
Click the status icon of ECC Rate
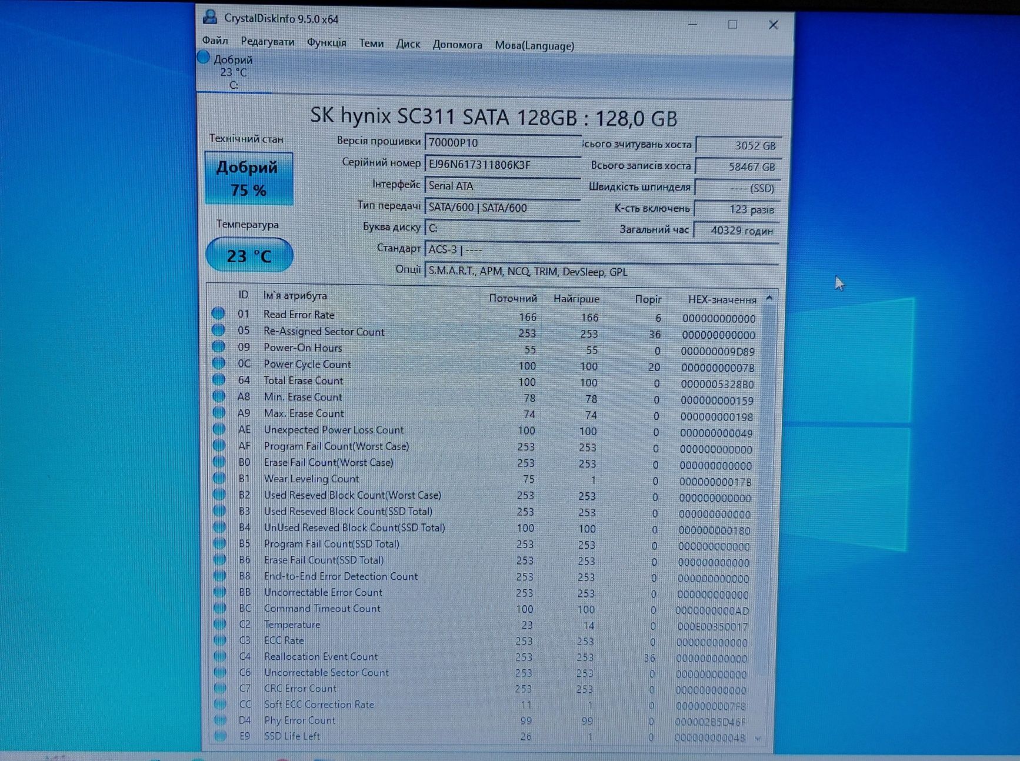click(x=220, y=639)
